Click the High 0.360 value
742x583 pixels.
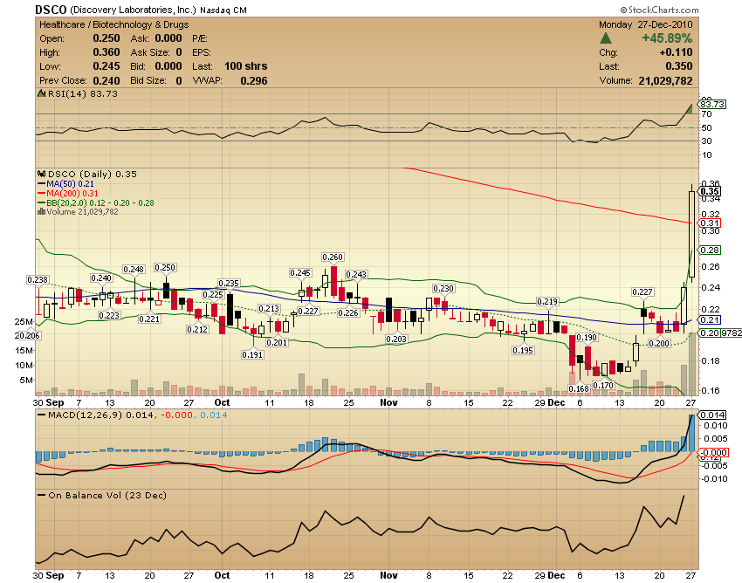point(106,52)
